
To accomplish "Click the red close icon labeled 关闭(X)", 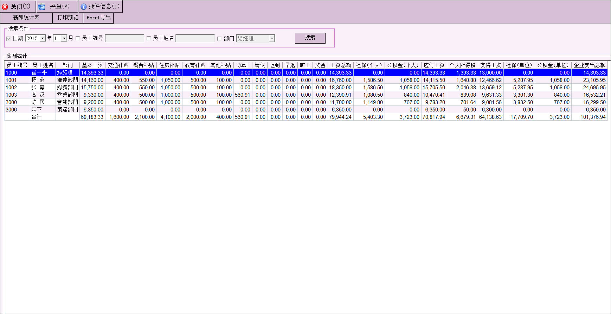I will (x=5, y=7).
